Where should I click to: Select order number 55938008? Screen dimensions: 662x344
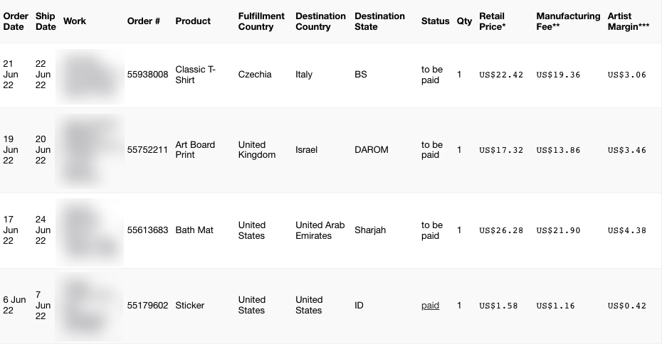(148, 75)
